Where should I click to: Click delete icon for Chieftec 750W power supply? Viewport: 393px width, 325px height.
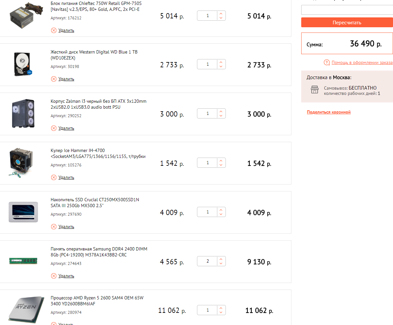pyautogui.click(x=54, y=30)
